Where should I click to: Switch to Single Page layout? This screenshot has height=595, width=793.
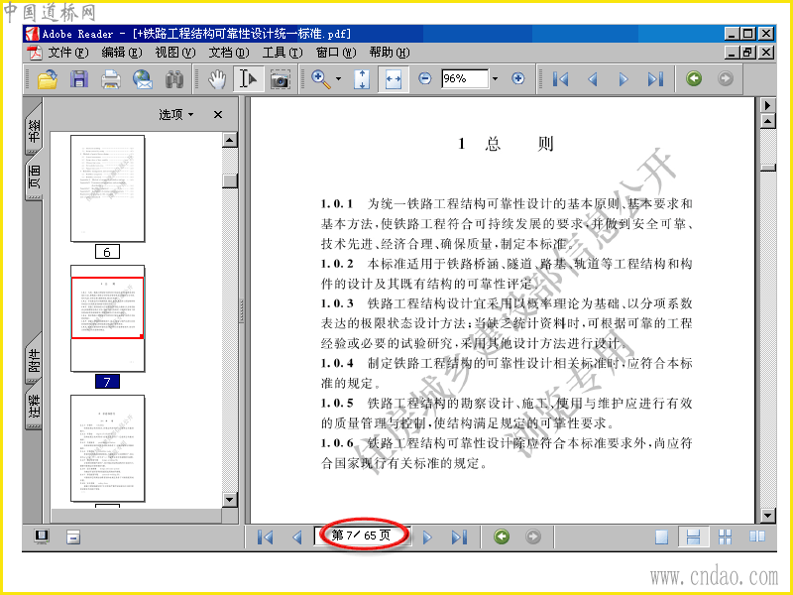click(661, 536)
